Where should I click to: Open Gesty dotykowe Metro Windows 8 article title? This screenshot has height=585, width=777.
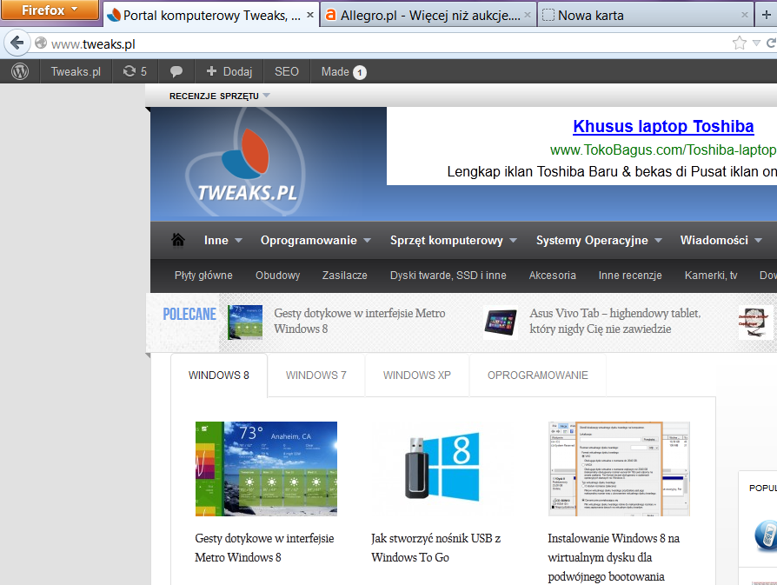tap(264, 548)
